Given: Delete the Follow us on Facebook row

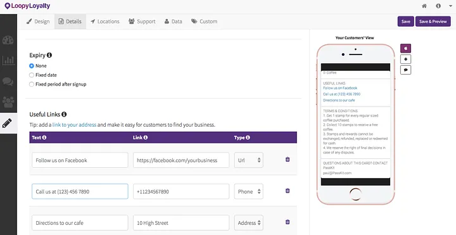Looking at the screenshot, I should (x=288, y=160).
